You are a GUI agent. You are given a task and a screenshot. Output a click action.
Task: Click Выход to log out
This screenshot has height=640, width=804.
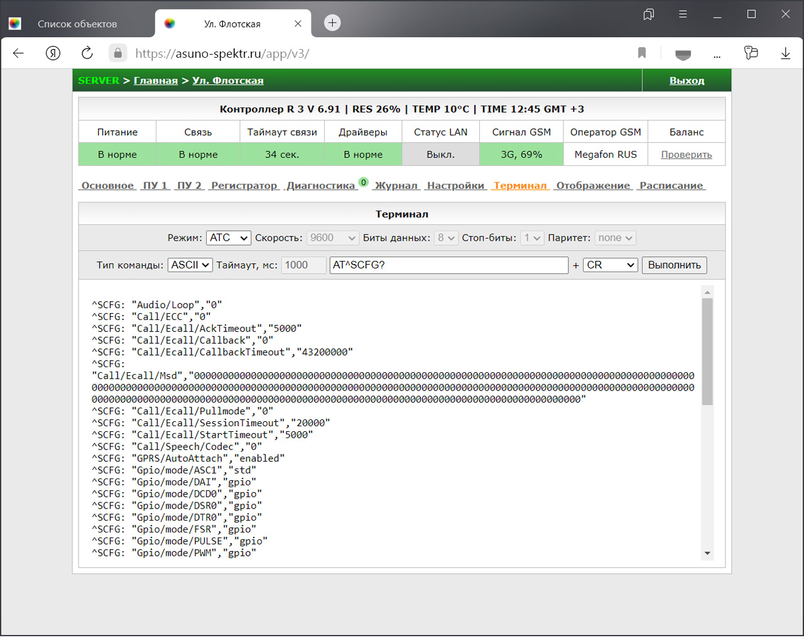pos(687,80)
